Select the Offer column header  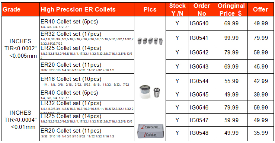coord(260,9)
